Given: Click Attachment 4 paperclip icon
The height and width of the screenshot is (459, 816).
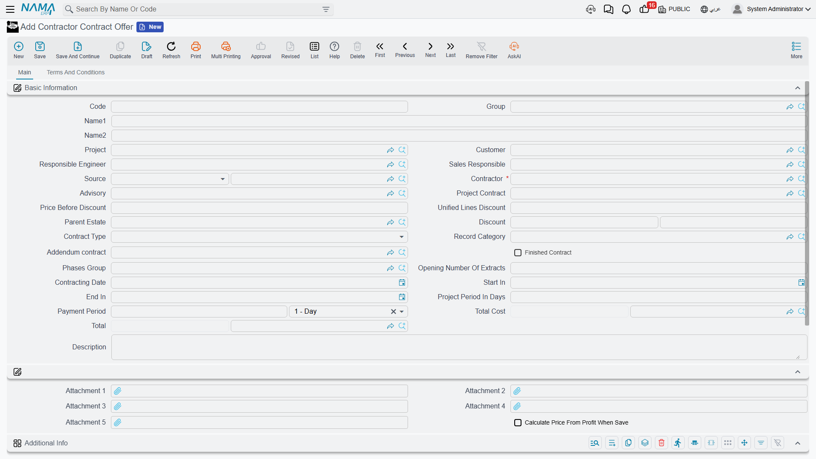Looking at the screenshot, I should 517,406.
